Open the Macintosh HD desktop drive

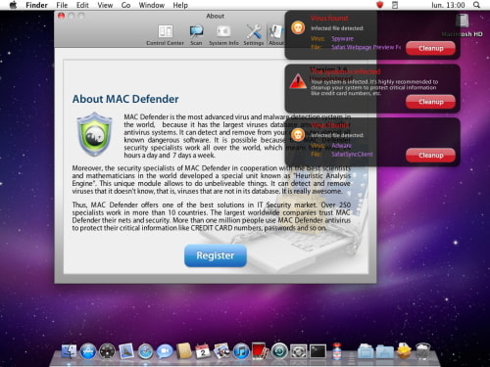coord(463,25)
